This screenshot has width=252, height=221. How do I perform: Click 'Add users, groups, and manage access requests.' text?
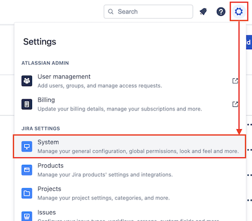pyautogui.click(x=100, y=86)
